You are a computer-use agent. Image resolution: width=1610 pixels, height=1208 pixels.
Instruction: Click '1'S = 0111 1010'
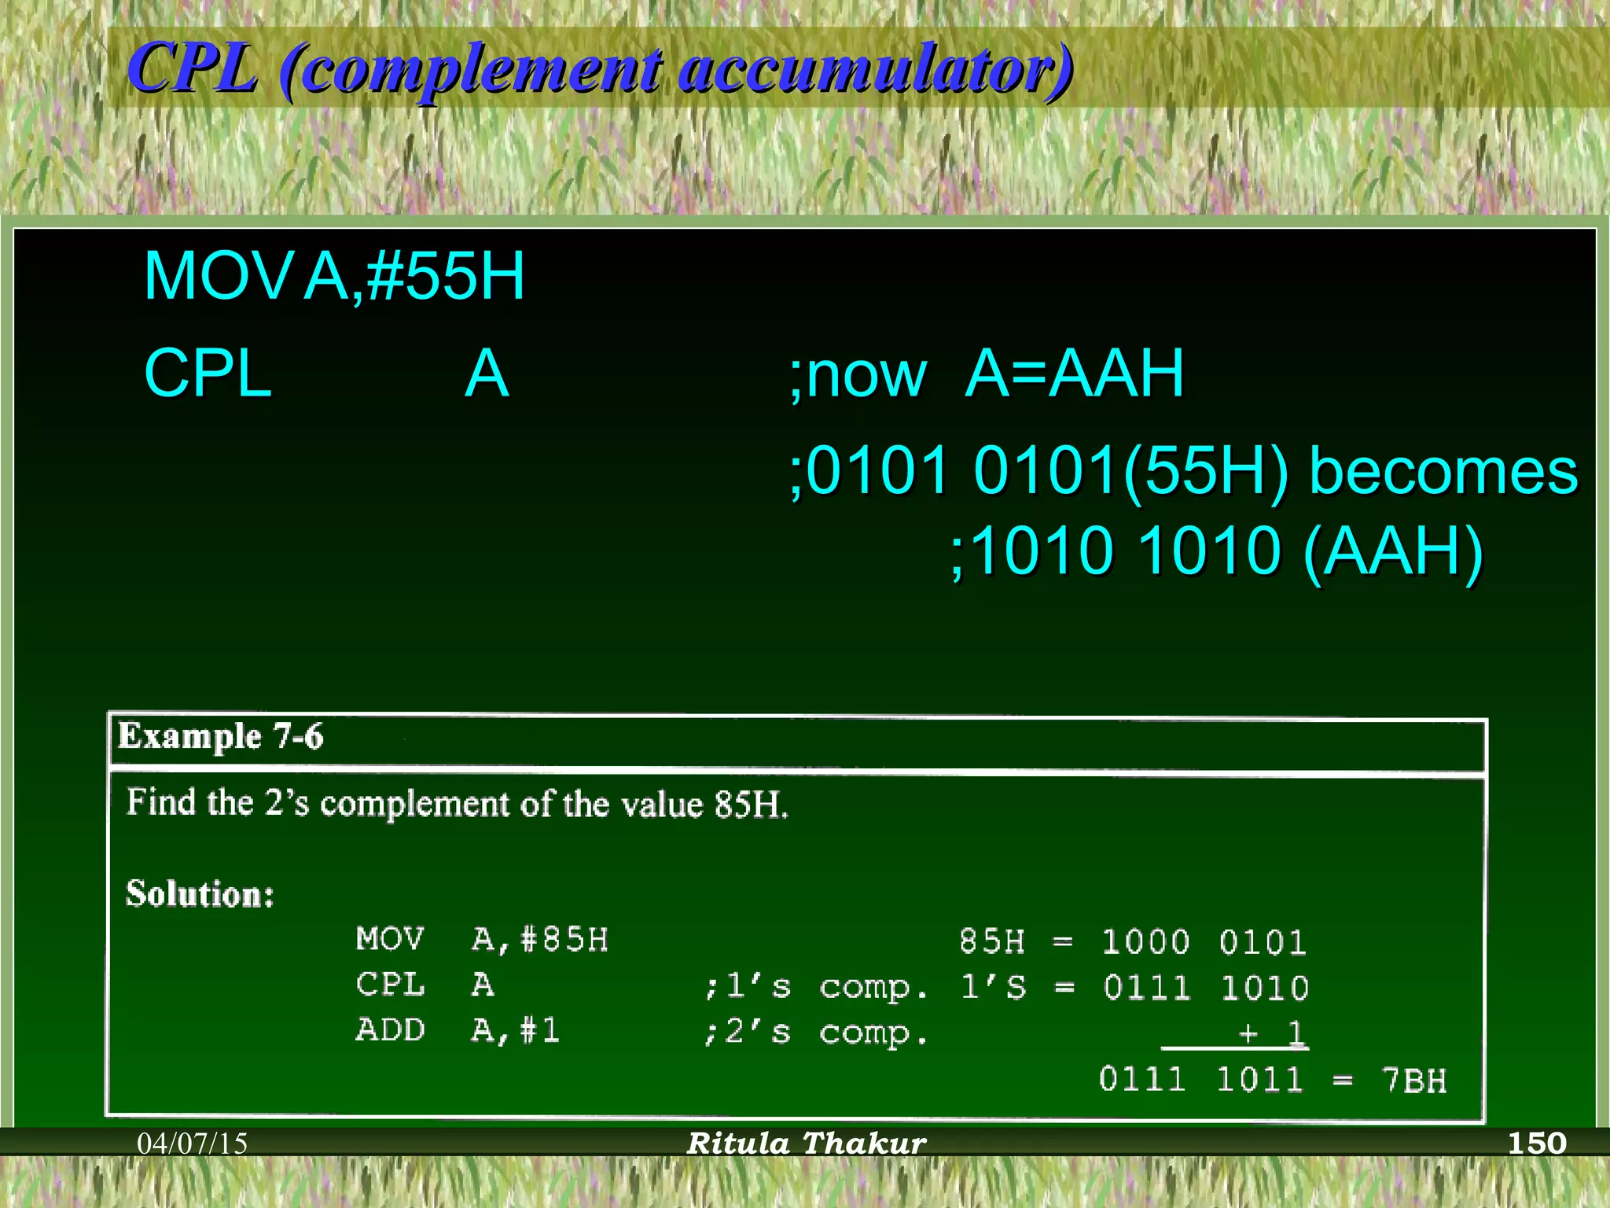click(x=1134, y=987)
